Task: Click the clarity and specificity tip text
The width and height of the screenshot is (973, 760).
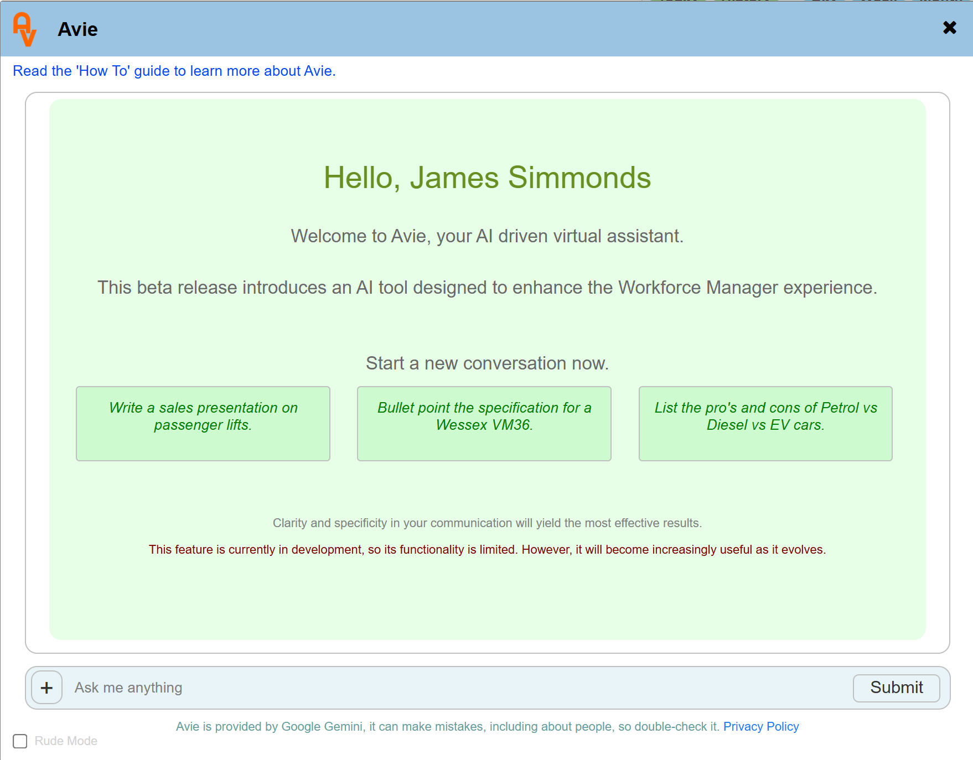Action: [487, 523]
